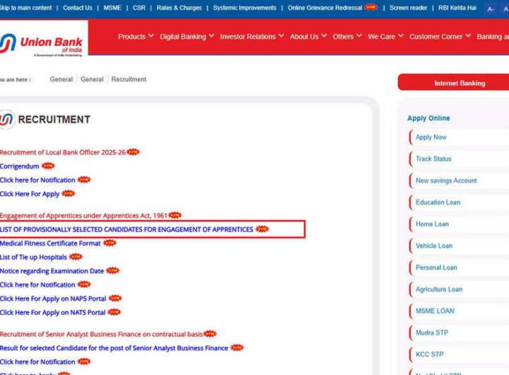Viewport: 509px width, 375px height.
Task: Open Notice regarding Examination Date
Action: pos(52,271)
